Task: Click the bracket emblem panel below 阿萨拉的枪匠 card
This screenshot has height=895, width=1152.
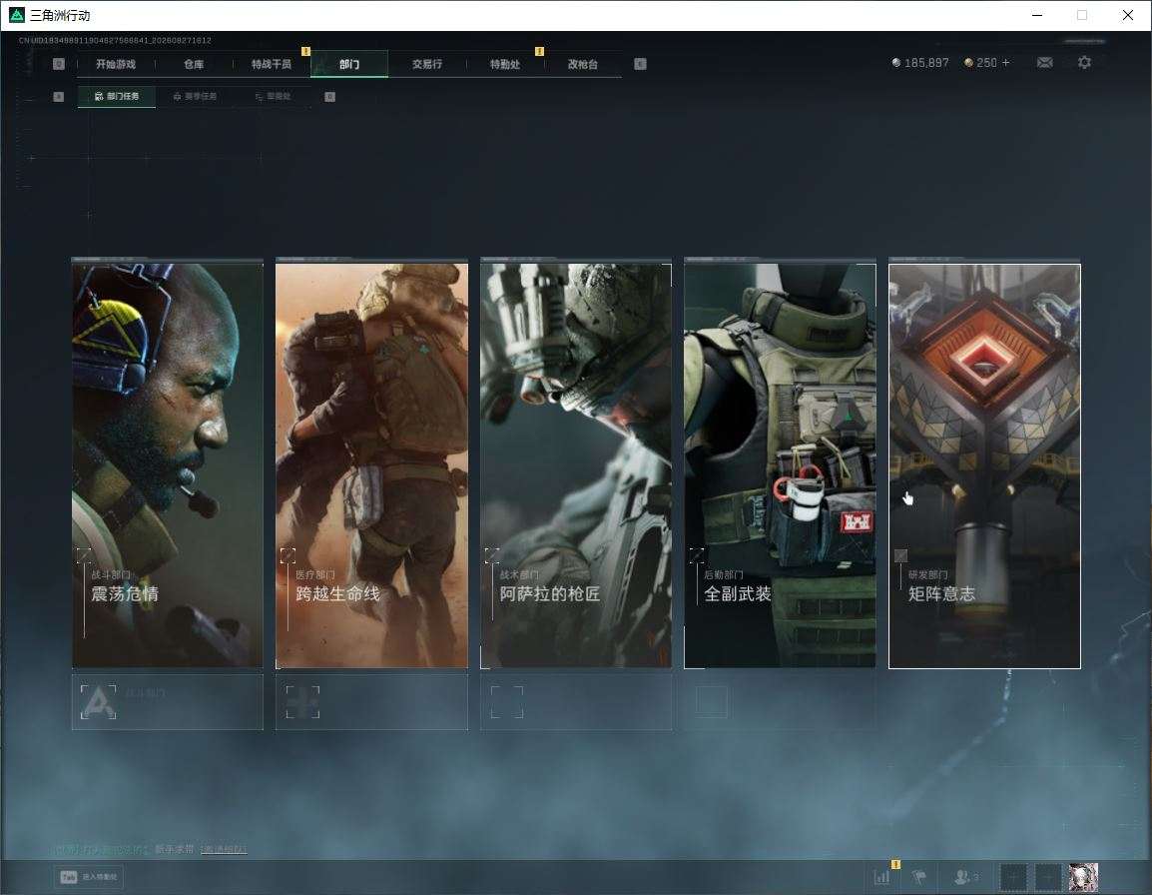Action: [x=576, y=702]
